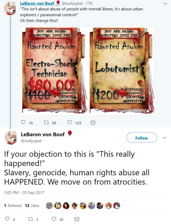View the 1 Retweet list

13,205
